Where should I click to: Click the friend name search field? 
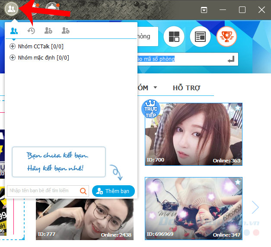click(x=42, y=190)
